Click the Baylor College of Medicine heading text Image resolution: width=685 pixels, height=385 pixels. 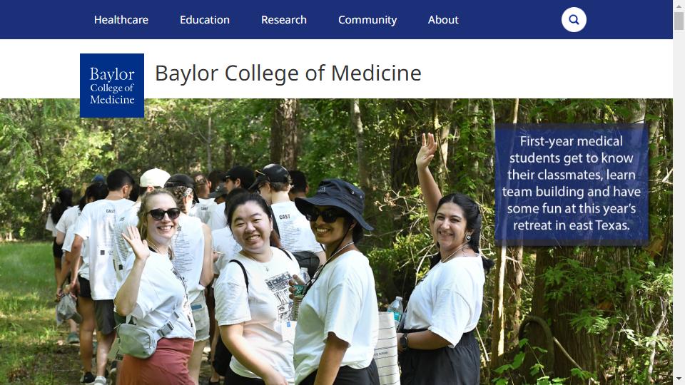coord(288,73)
